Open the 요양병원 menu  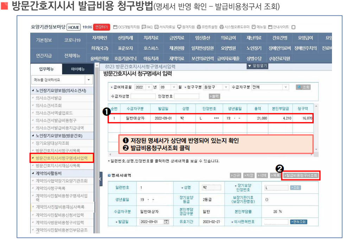pyautogui.click(x=228, y=48)
